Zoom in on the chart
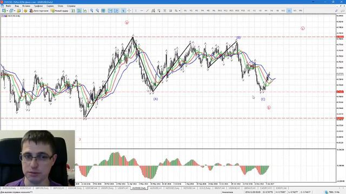The height and width of the screenshot is (194, 346). (x=91, y=11)
